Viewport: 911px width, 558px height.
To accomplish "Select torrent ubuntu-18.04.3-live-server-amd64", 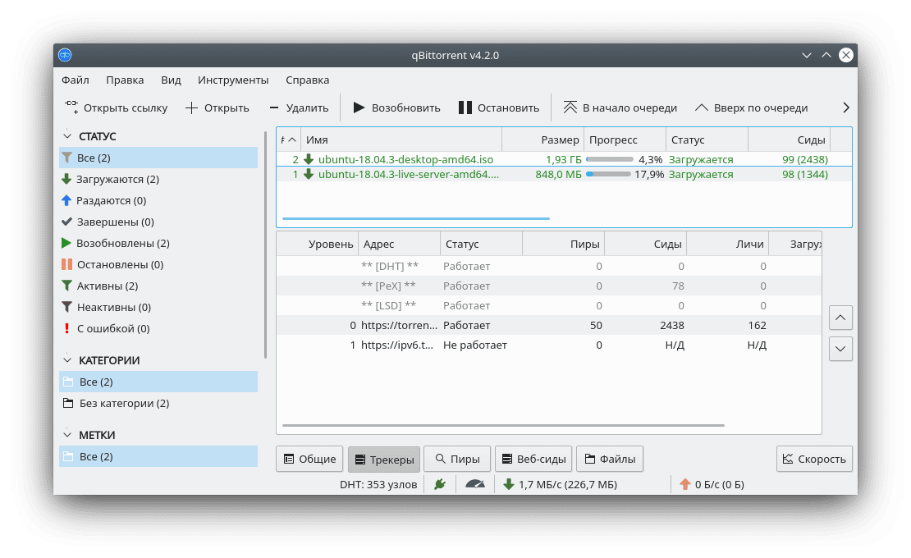I will [x=564, y=174].
